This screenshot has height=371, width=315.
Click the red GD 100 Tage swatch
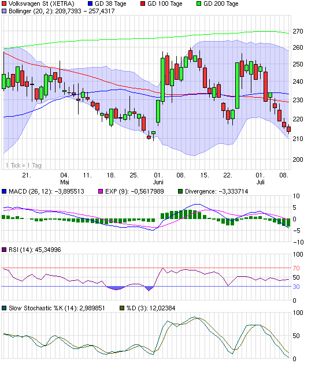tap(142, 4)
